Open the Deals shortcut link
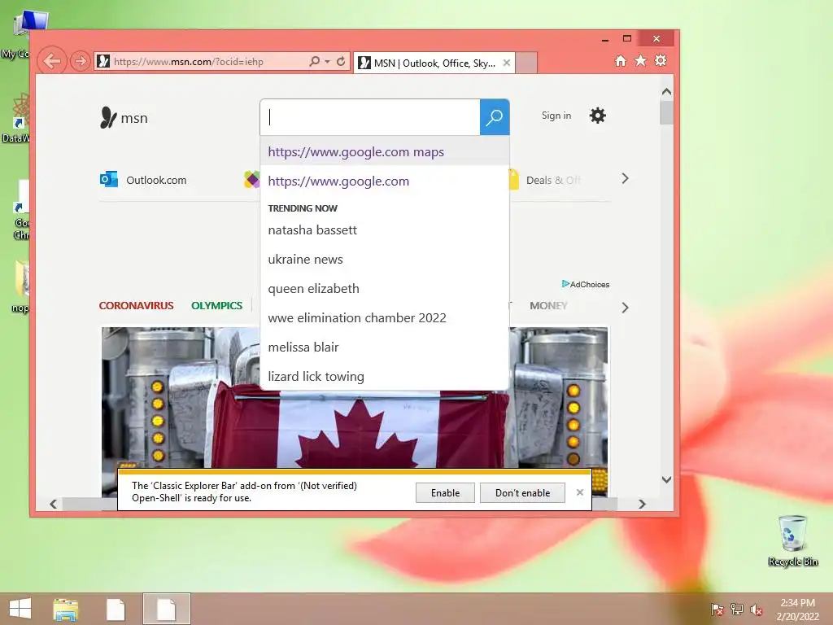This screenshot has width=833, height=625. [x=553, y=180]
